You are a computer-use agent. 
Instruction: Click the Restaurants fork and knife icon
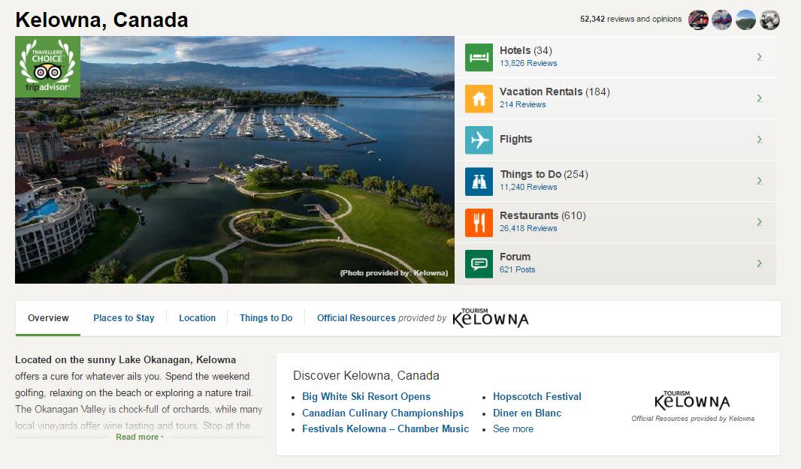pos(479,223)
